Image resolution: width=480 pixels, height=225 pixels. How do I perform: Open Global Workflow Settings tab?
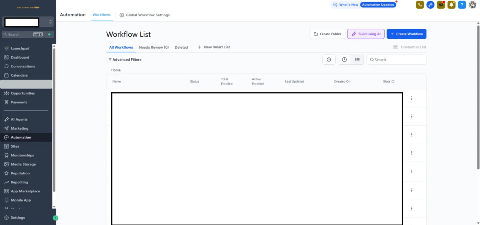[144, 15]
